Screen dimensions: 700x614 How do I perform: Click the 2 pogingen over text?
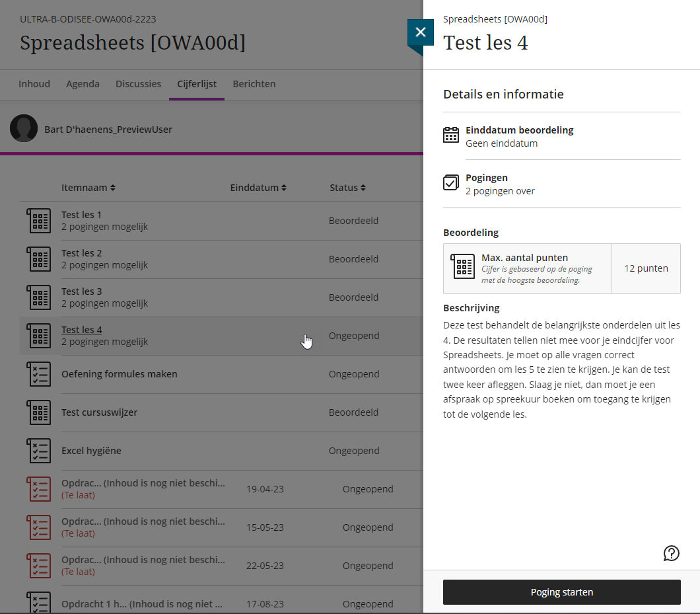coord(500,191)
